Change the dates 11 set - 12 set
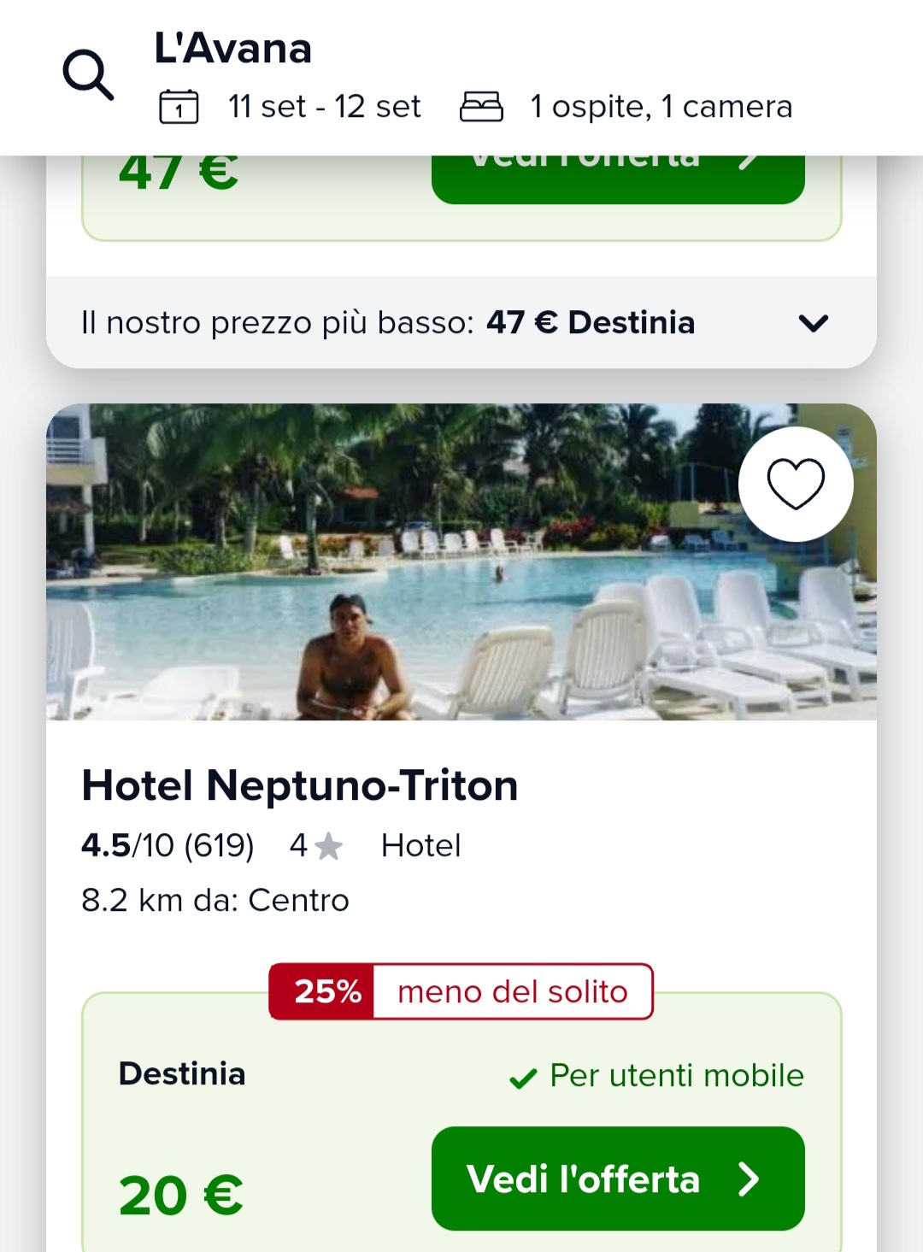The height and width of the screenshot is (1252, 923). point(324,107)
